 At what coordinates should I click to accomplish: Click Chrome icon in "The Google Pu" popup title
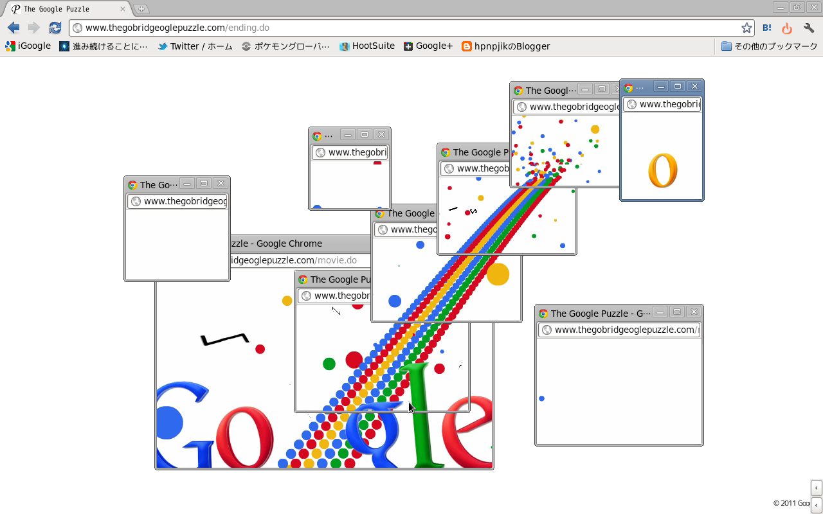coord(303,279)
